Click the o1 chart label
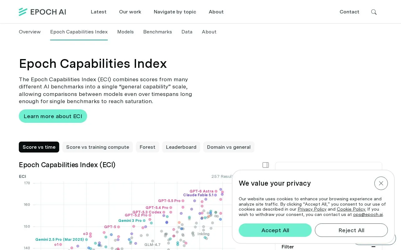 coord(56,245)
